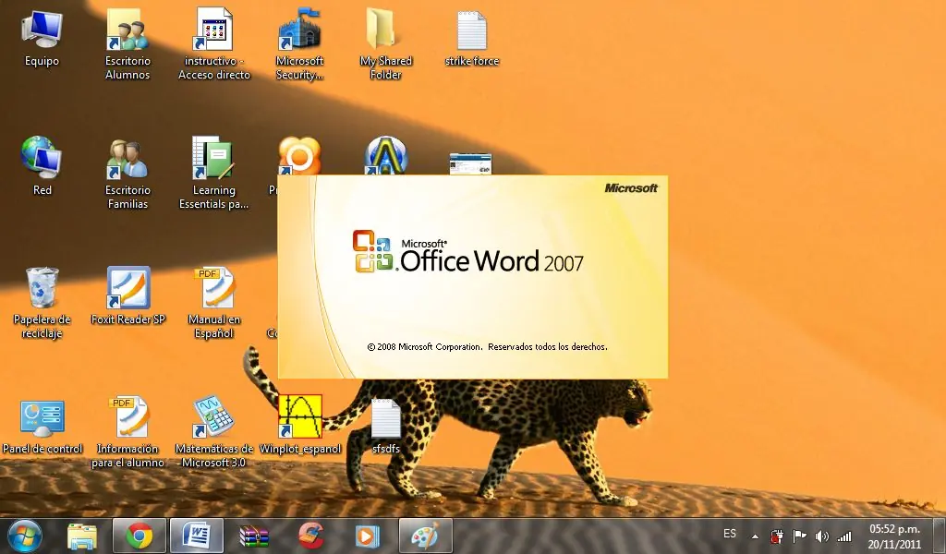The image size is (946, 554).
Task: Click the network signal tray icon
Action: [x=844, y=536]
